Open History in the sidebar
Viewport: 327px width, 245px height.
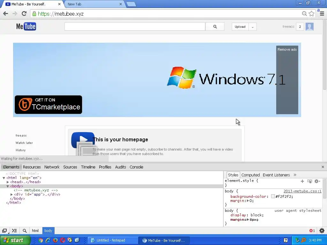[20, 150]
